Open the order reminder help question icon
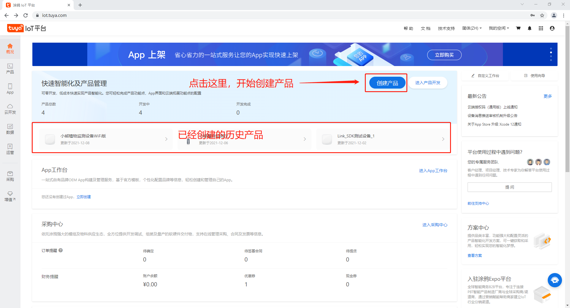 pos(61,250)
